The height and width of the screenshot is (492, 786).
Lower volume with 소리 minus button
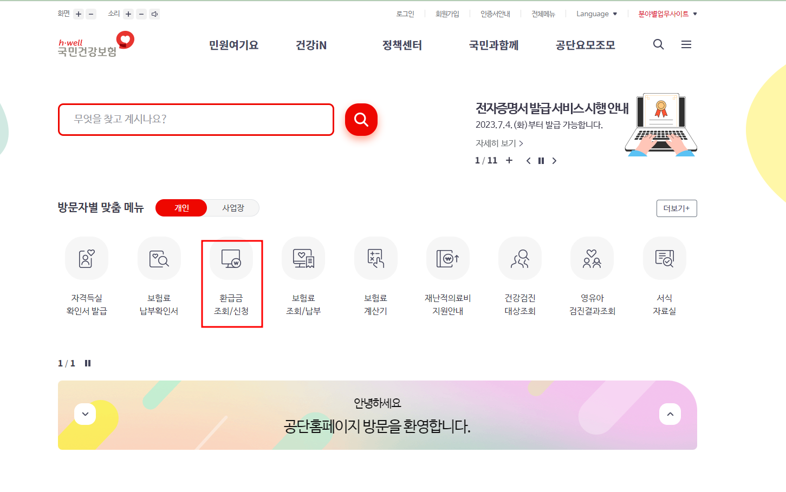coord(141,14)
